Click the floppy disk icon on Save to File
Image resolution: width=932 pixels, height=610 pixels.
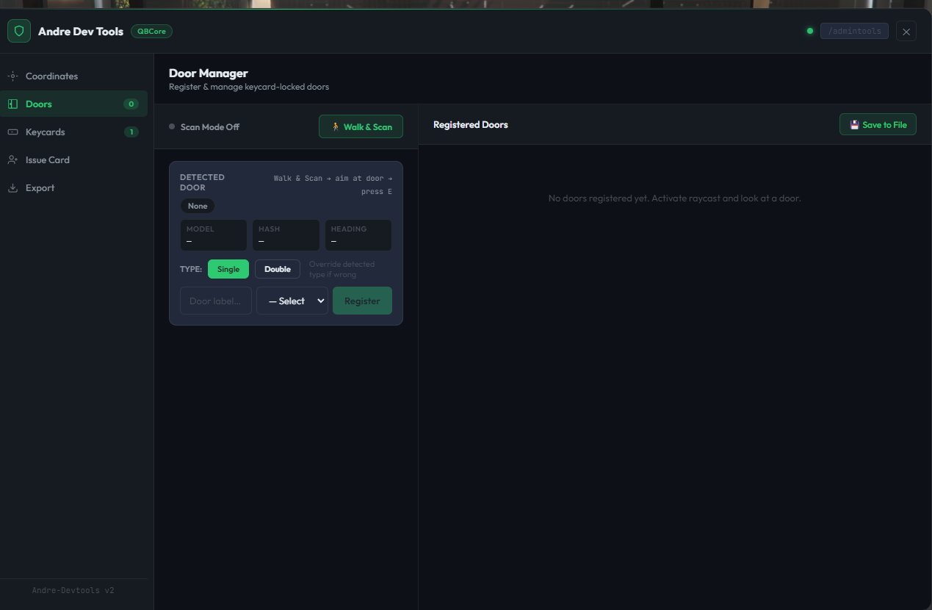854,125
